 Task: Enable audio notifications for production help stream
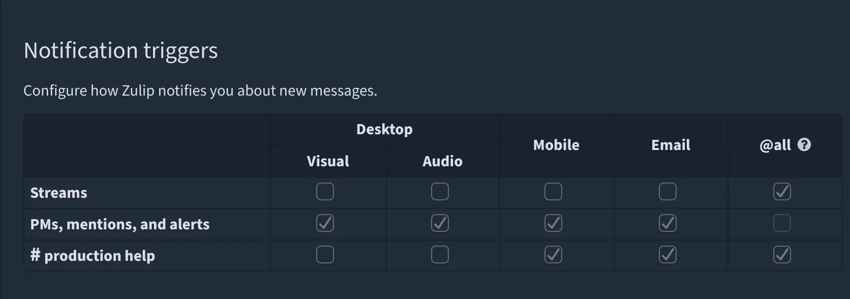point(440,255)
